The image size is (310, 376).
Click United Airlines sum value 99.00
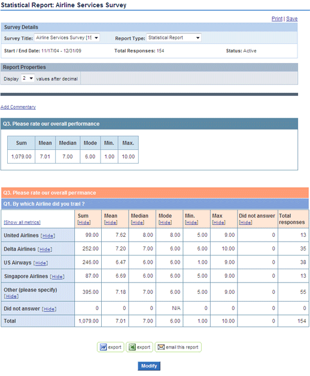[x=92, y=235]
